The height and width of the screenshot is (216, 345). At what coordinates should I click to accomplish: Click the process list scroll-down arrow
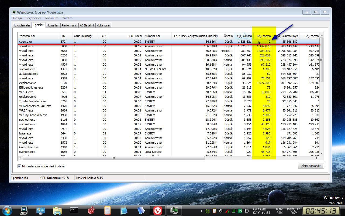321,153
